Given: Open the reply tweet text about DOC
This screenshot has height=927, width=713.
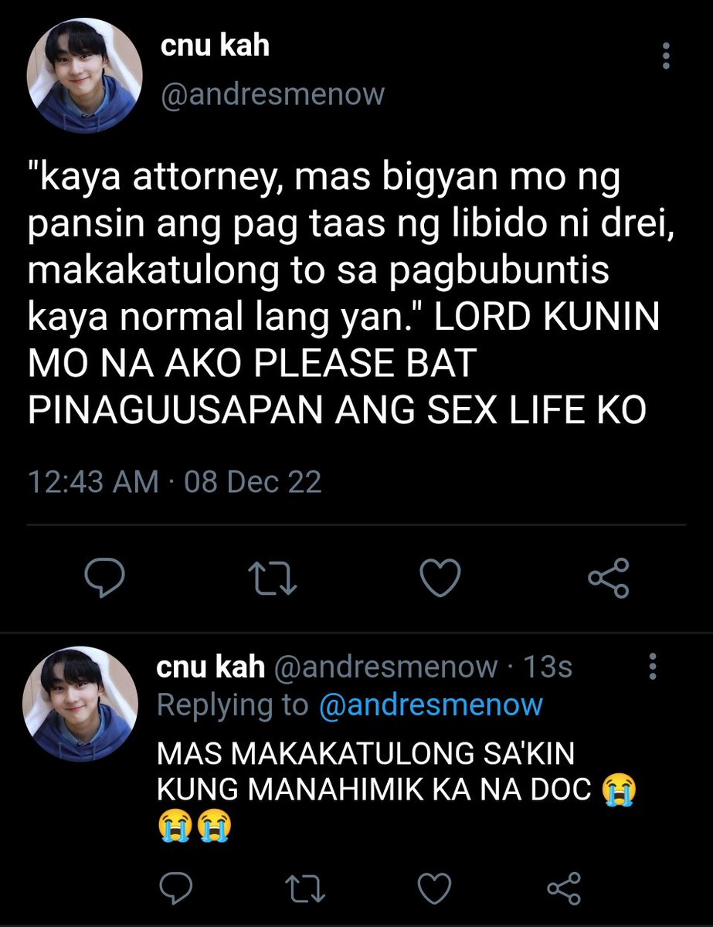Looking at the screenshot, I should 396,790.
